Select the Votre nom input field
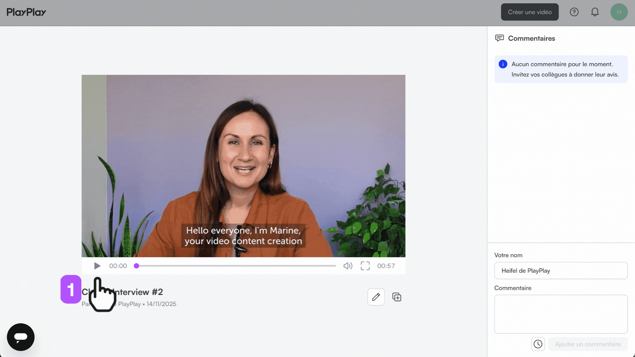 pyautogui.click(x=561, y=270)
